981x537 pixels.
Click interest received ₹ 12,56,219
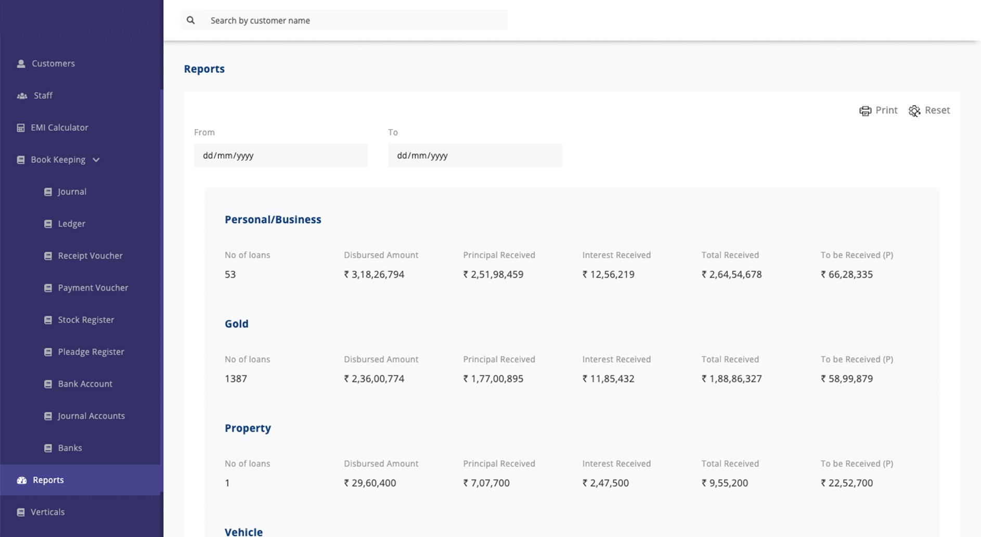[x=609, y=275]
